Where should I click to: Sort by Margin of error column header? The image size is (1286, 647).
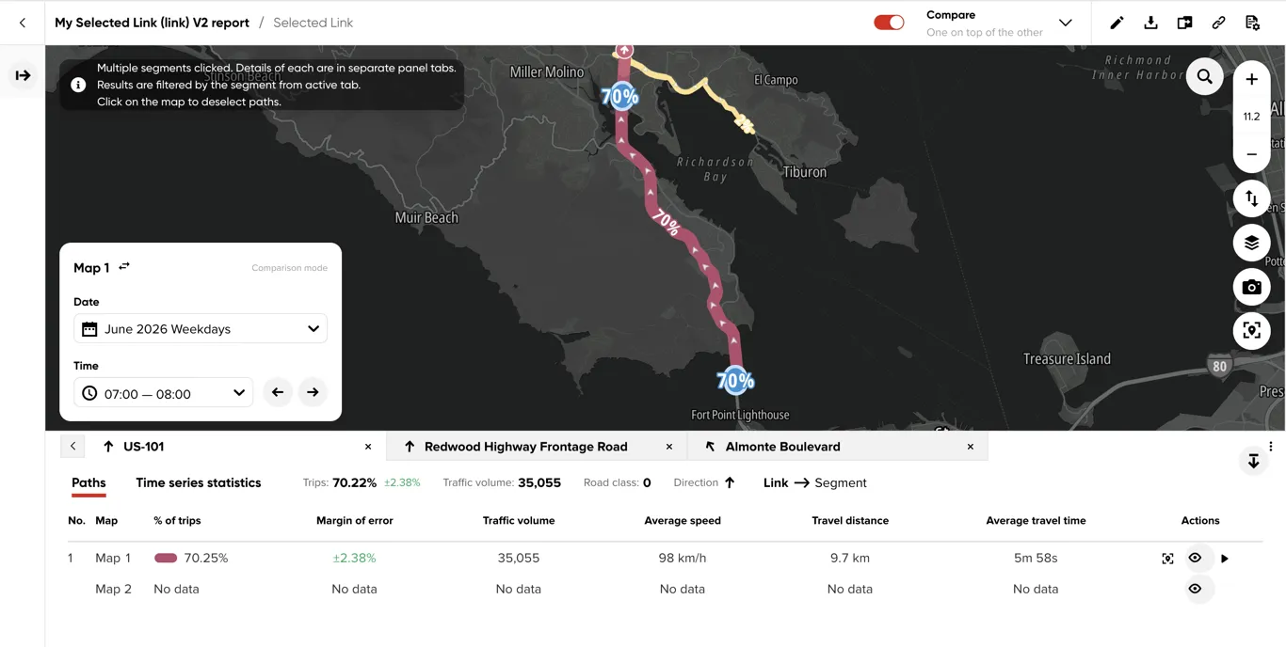354,520
